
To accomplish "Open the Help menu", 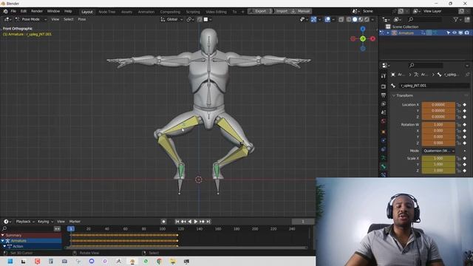I will [68, 11].
